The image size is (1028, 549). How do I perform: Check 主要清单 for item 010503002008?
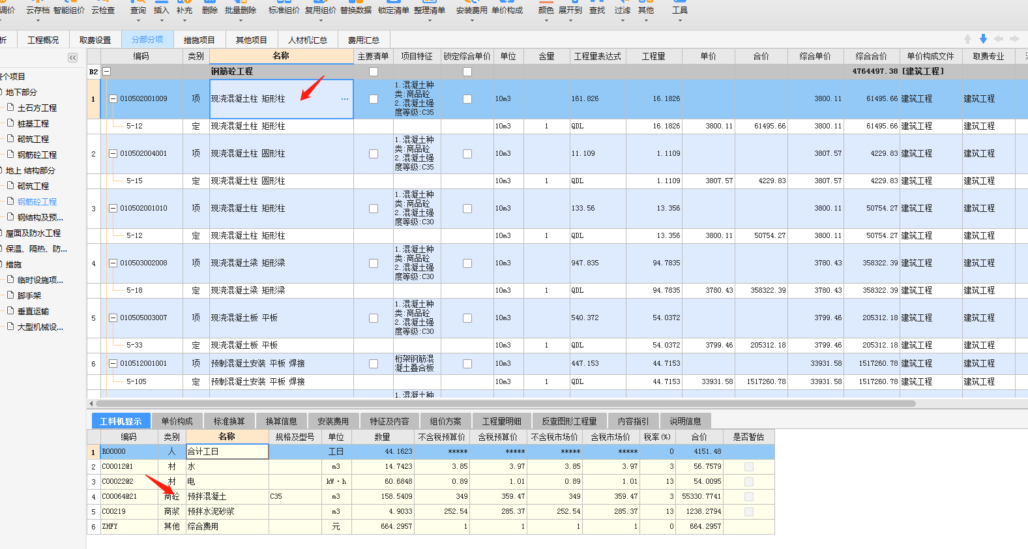click(374, 263)
